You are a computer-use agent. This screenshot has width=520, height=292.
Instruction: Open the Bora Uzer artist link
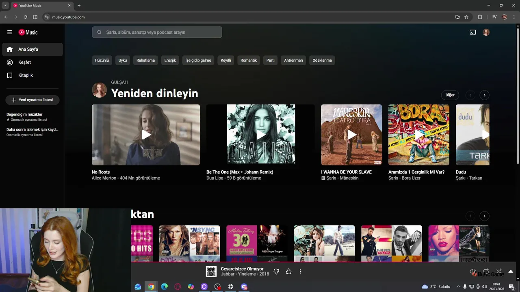[411, 178]
